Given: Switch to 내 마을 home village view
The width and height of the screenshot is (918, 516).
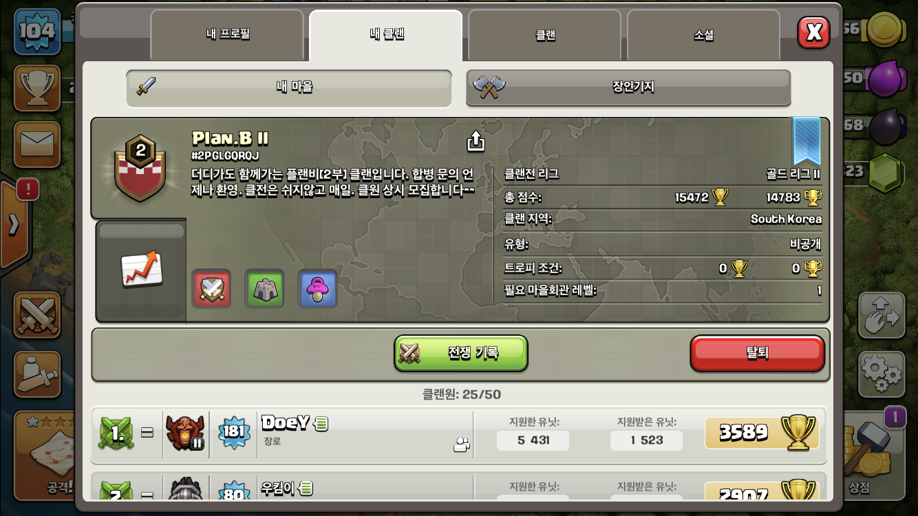Looking at the screenshot, I should [x=289, y=87].
